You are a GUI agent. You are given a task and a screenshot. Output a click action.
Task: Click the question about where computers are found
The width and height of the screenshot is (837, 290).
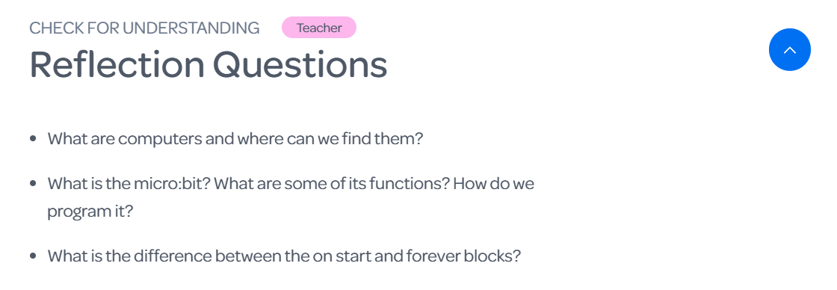click(x=235, y=139)
